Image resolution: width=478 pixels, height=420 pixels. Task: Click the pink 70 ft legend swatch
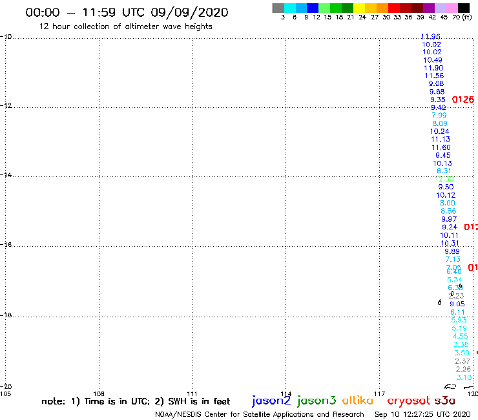452,8
